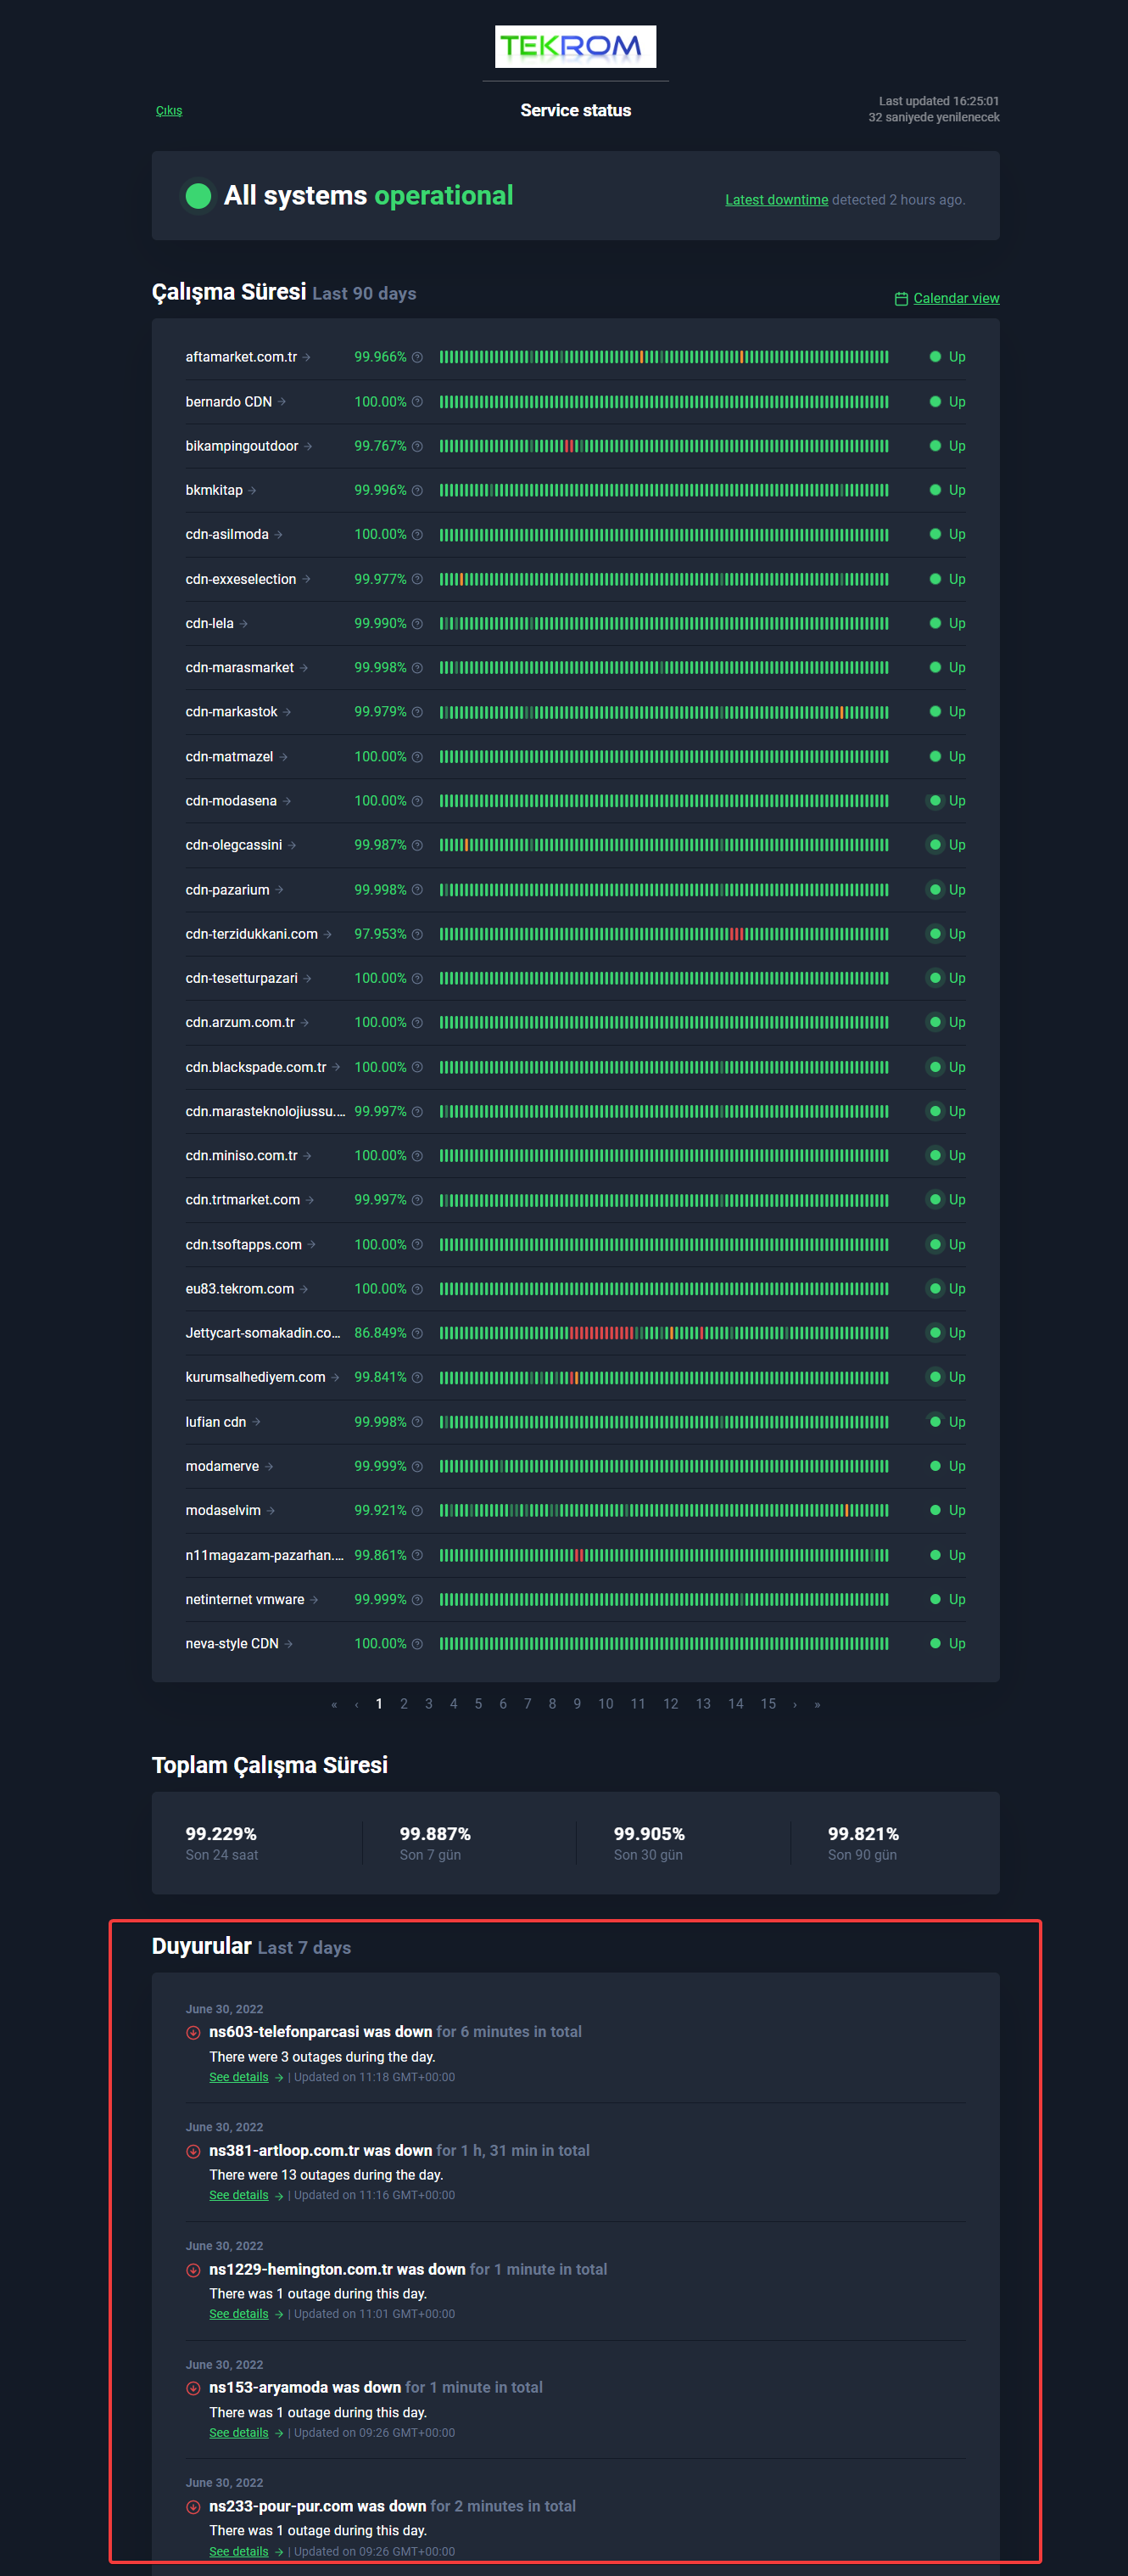
Task: Open the Calendar view link
Action: coord(956,298)
